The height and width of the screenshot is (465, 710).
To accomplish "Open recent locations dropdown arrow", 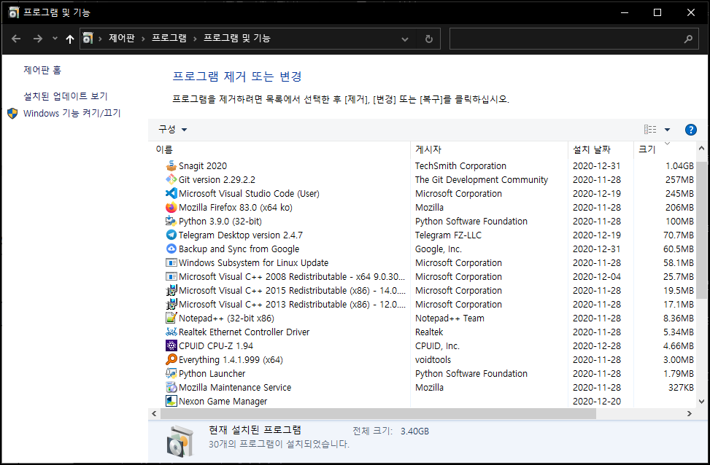I will click(55, 39).
